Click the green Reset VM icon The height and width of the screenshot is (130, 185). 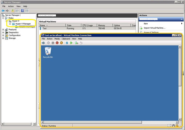click(71, 43)
